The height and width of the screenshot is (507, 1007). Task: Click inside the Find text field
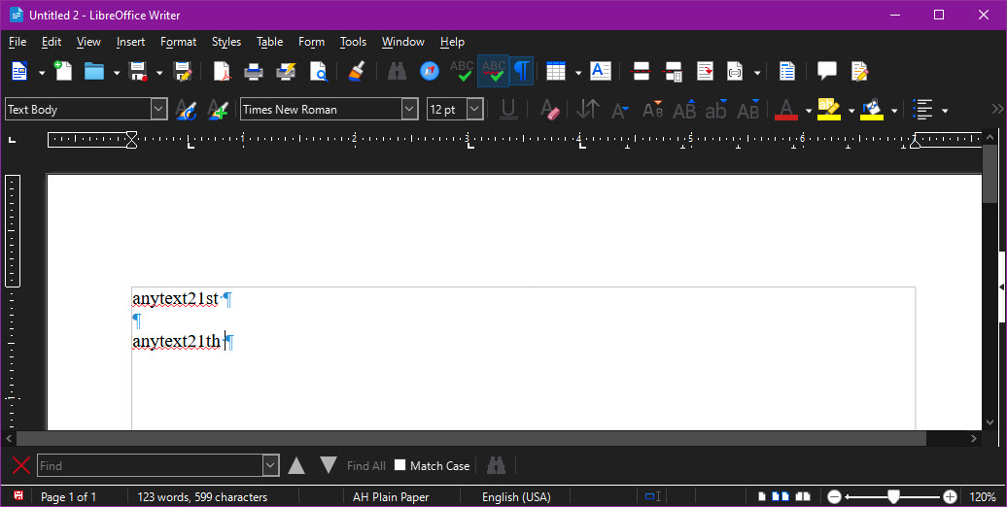pyautogui.click(x=151, y=465)
